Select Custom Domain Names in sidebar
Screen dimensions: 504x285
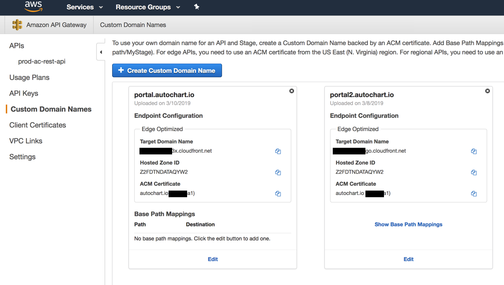(x=51, y=109)
